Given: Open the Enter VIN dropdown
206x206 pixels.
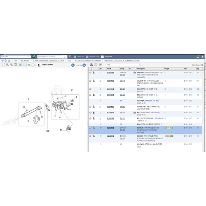Looking at the screenshot, I should [28, 56].
